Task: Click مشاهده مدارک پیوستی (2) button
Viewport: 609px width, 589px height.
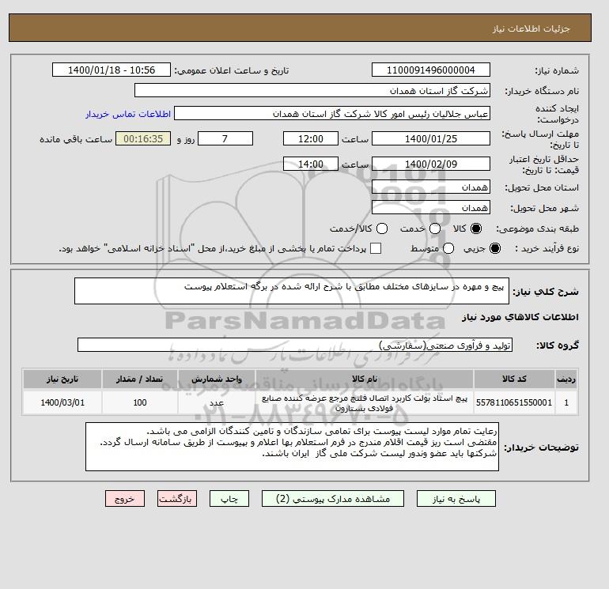Action: point(333,499)
